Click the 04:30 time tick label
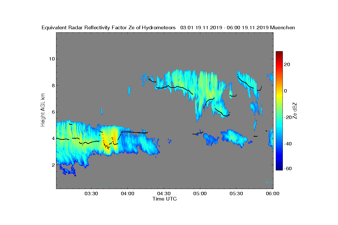Image resolution: width=338 pixels, height=225 pixels. point(164,193)
